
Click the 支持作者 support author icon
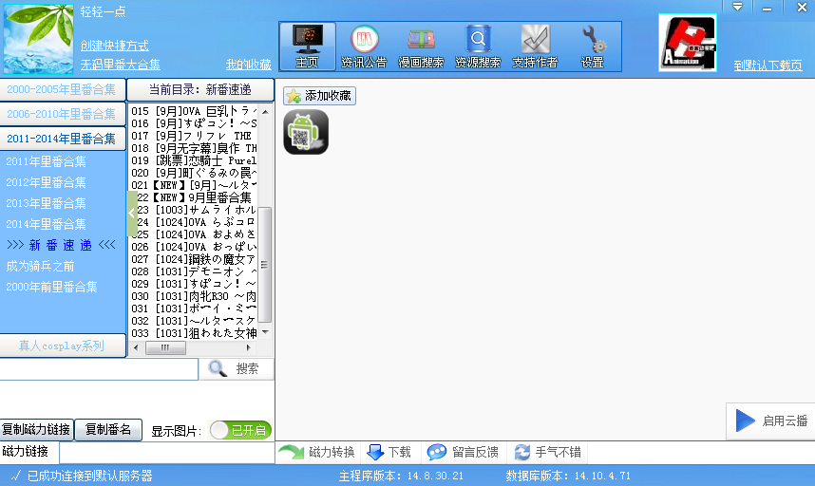point(535,47)
